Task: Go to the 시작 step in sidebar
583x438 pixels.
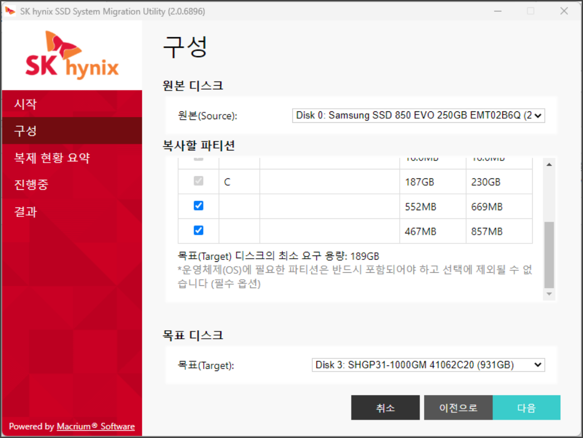Action: pos(72,104)
